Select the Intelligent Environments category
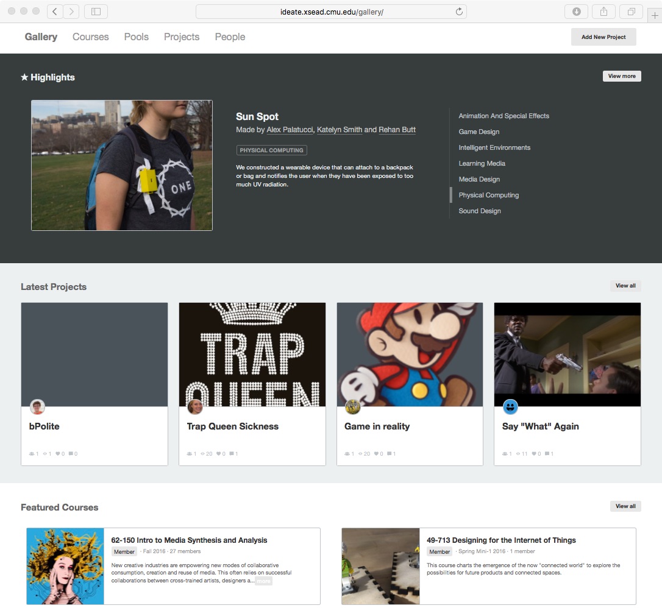 [494, 147]
